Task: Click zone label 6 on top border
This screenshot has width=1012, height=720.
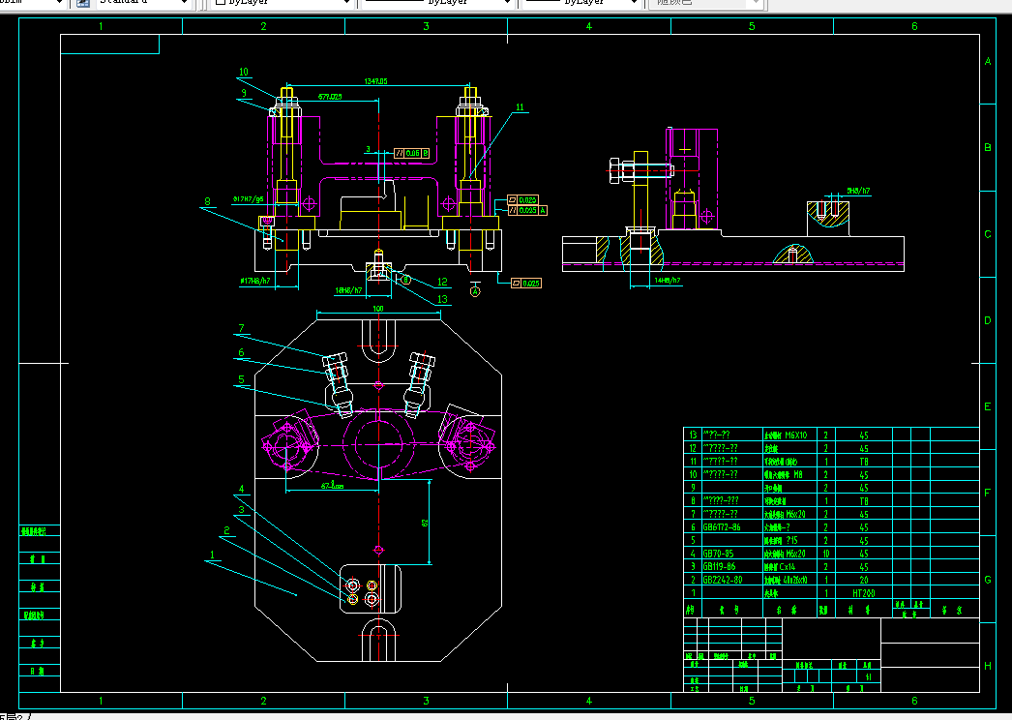Action: [x=914, y=26]
